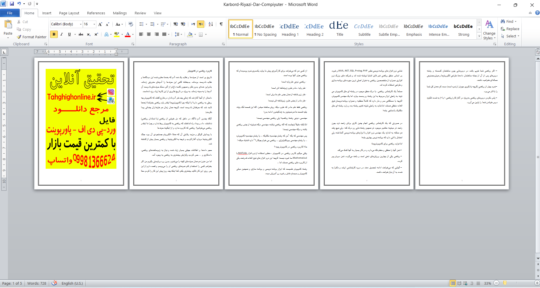Apply Heading 1 style
This screenshot has height=288, width=540.
tap(290, 29)
